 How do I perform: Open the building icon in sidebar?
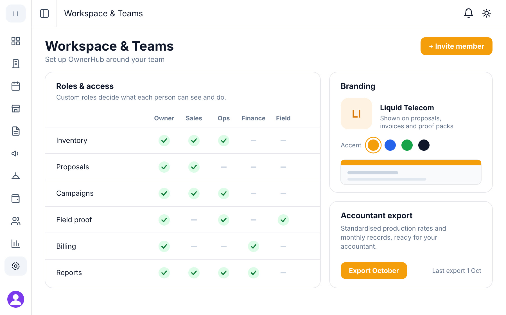pyautogui.click(x=16, y=64)
